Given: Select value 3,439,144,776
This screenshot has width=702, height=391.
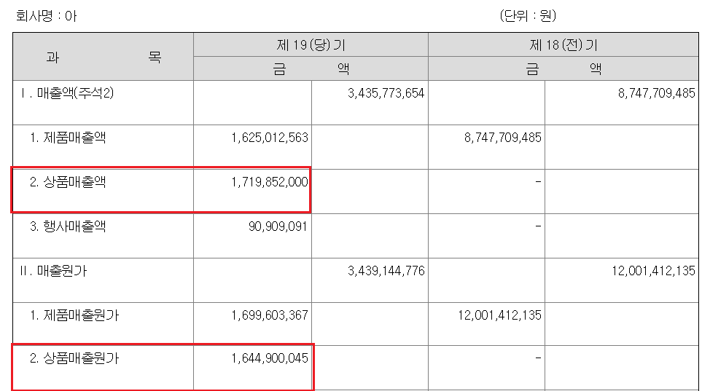Looking at the screenshot, I should click(386, 271).
